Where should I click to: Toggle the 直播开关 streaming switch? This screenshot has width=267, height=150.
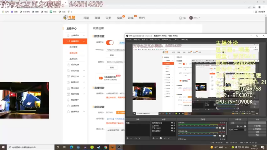[x=110, y=43]
